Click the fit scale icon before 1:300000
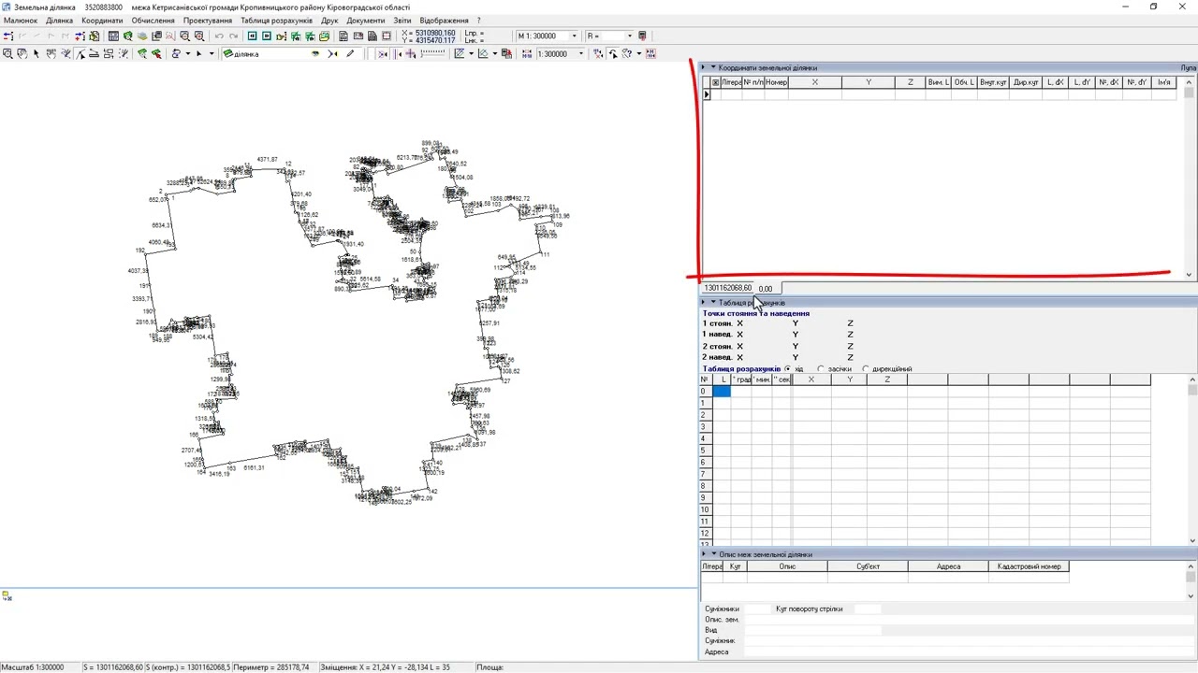 pos(526,53)
